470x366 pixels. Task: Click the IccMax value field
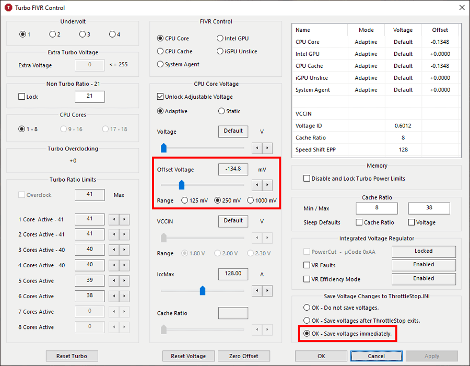[x=233, y=274]
